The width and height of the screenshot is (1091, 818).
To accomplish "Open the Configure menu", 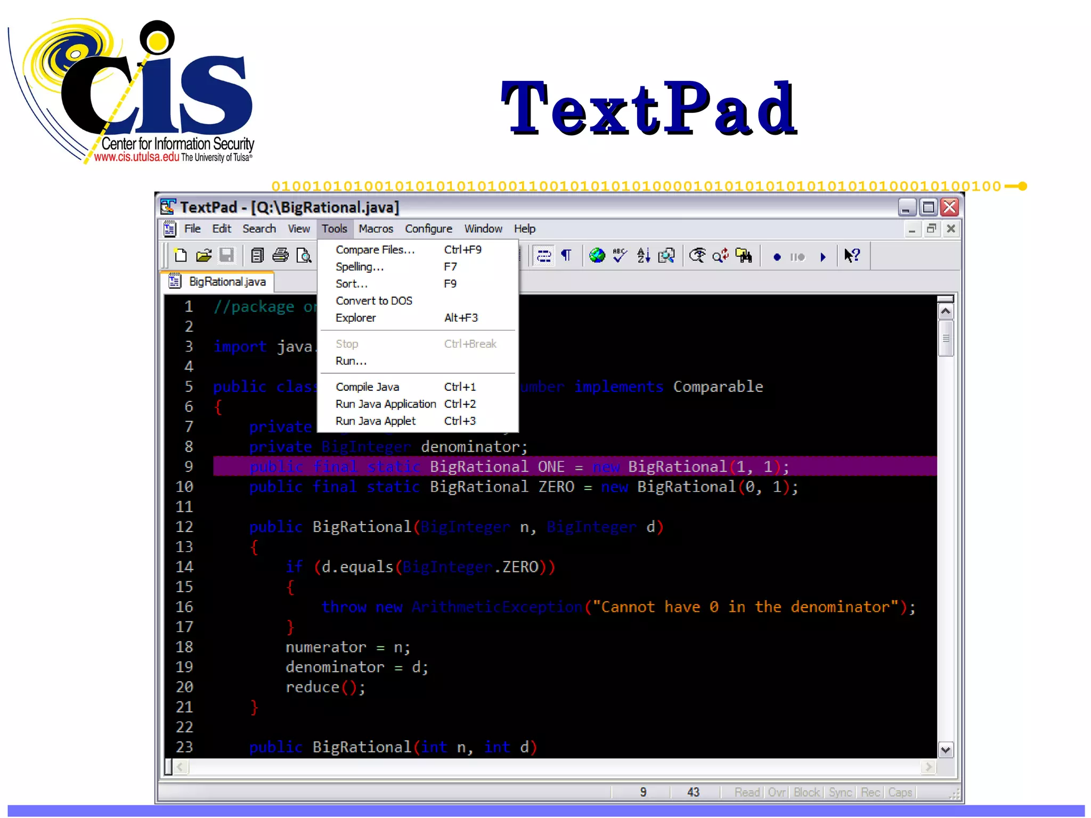I will (x=428, y=229).
